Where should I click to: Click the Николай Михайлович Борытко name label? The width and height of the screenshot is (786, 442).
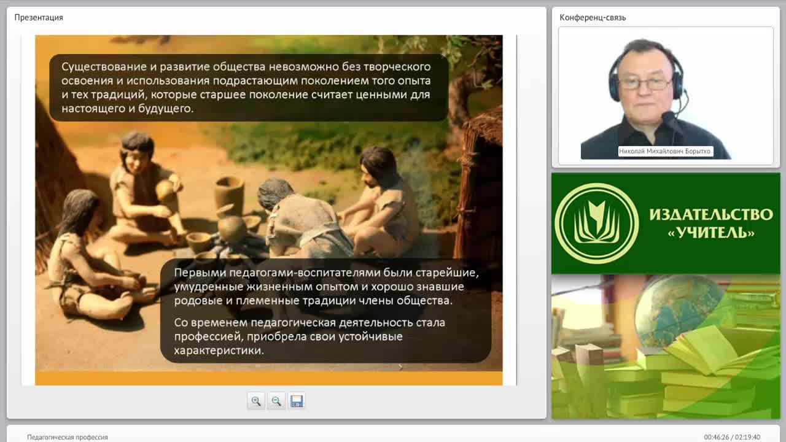(x=666, y=151)
